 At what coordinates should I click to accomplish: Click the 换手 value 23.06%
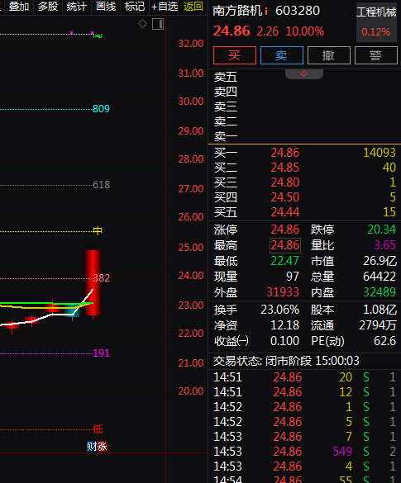(279, 310)
